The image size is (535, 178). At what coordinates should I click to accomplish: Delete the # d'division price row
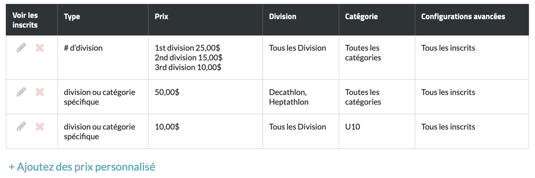40,48
